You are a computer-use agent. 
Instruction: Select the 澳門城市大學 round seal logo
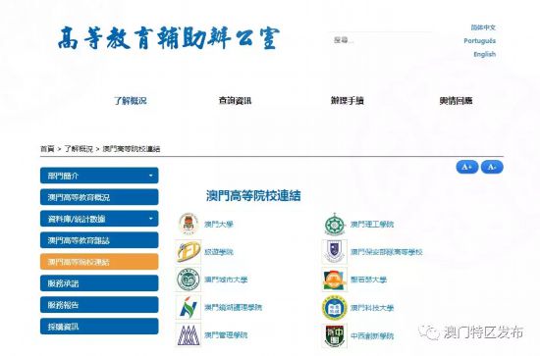(189, 280)
